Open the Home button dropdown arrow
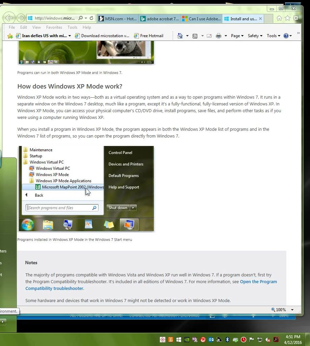This screenshot has height=346, width=310. 187,36
